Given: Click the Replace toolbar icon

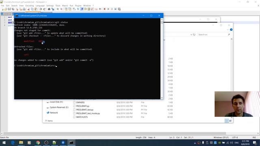Looking at the screenshot, I should tap(53, 9).
